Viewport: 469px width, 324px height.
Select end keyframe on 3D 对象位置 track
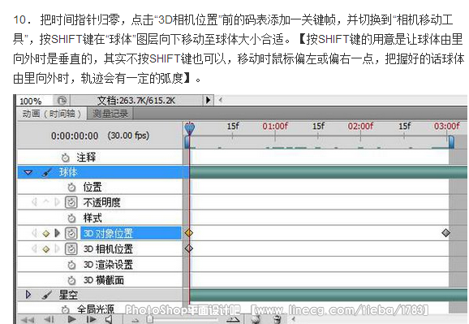446,233
